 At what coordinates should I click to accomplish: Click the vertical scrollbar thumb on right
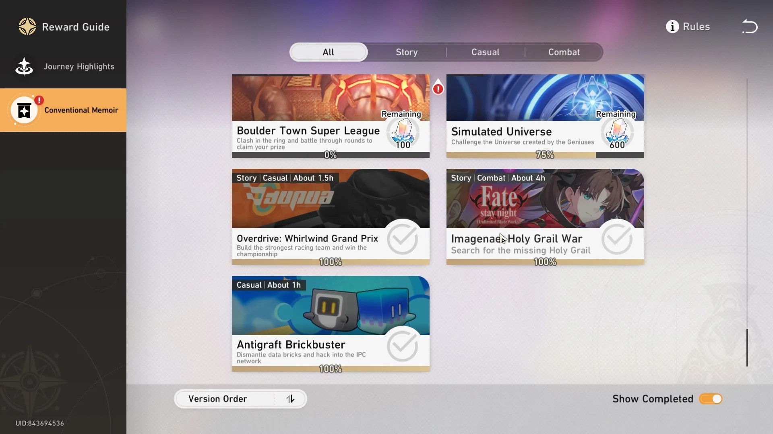click(747, 348)
